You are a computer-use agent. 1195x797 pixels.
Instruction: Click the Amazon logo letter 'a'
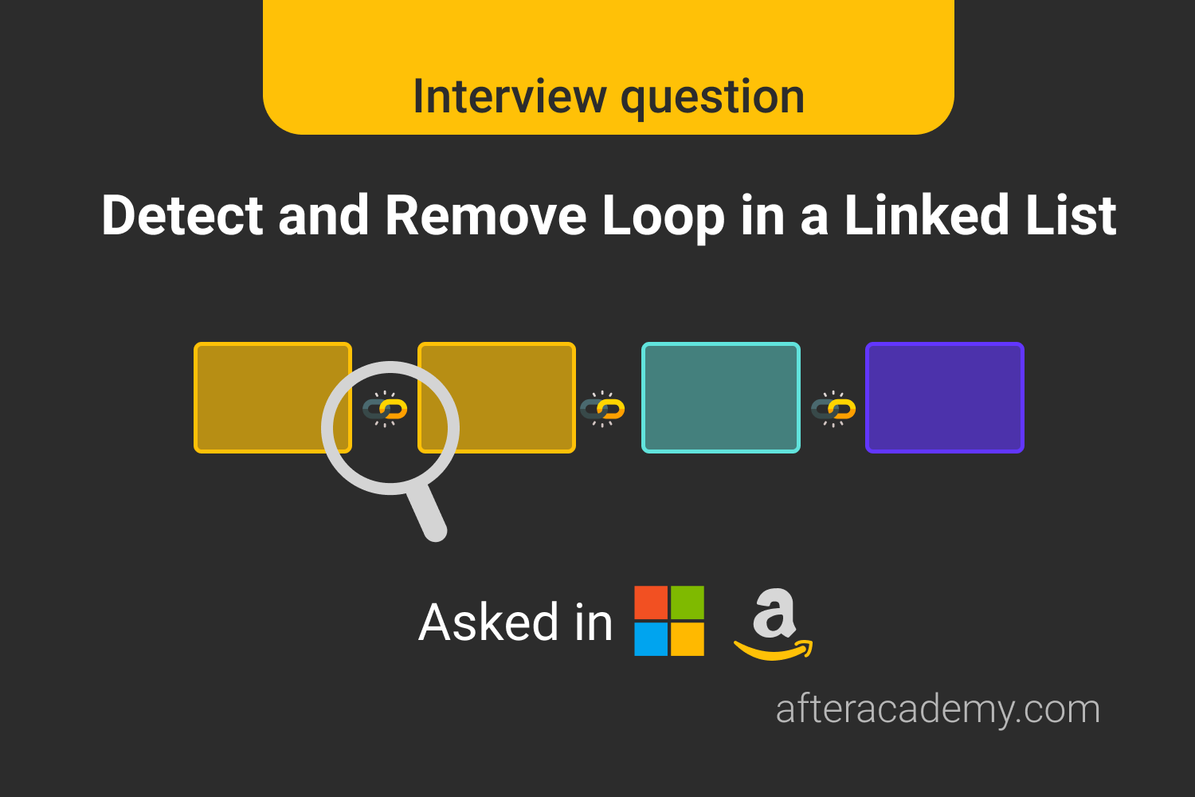[774, 614]
